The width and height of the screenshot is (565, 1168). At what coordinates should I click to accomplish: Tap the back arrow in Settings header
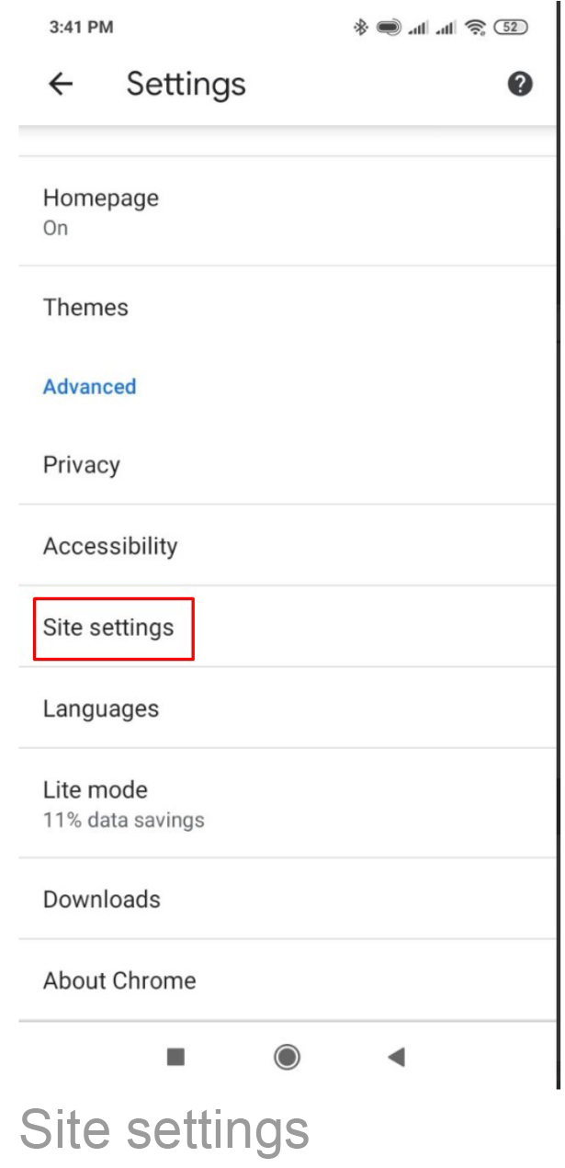pyautogui.click(x=61, y=85)
